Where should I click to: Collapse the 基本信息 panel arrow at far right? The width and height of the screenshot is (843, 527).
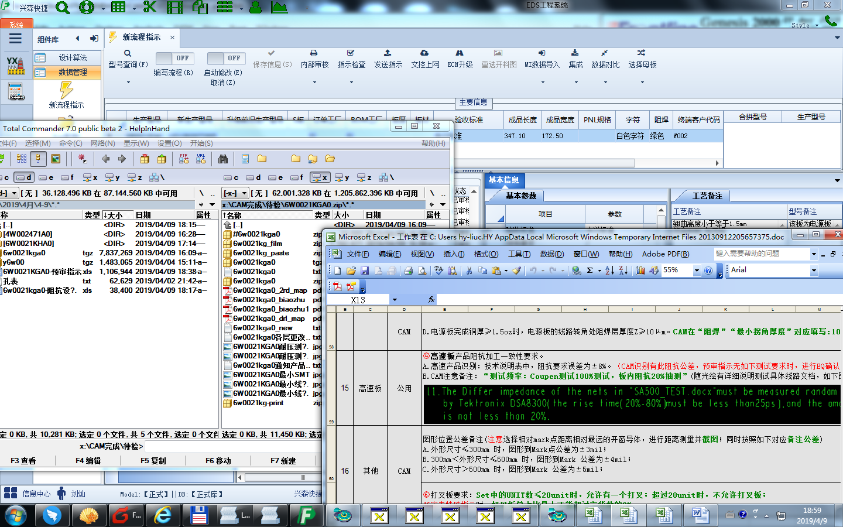pos(837,180)
